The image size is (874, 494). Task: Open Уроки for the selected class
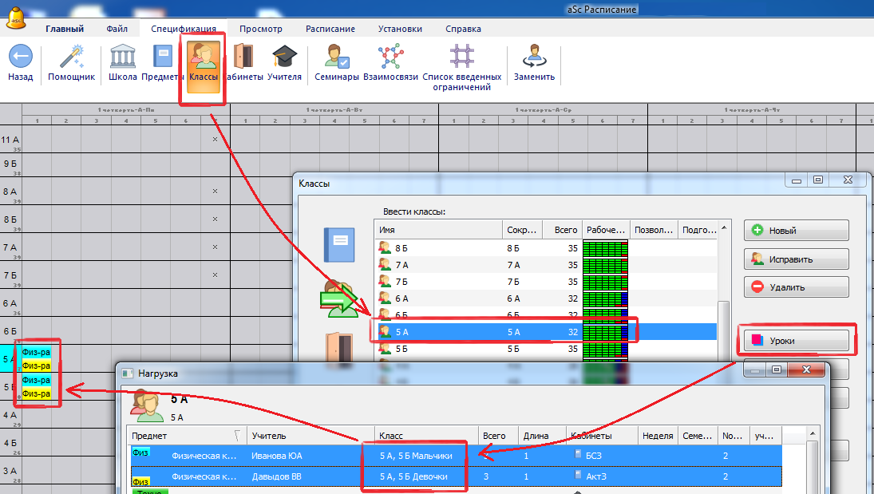[x=796, y=341]
